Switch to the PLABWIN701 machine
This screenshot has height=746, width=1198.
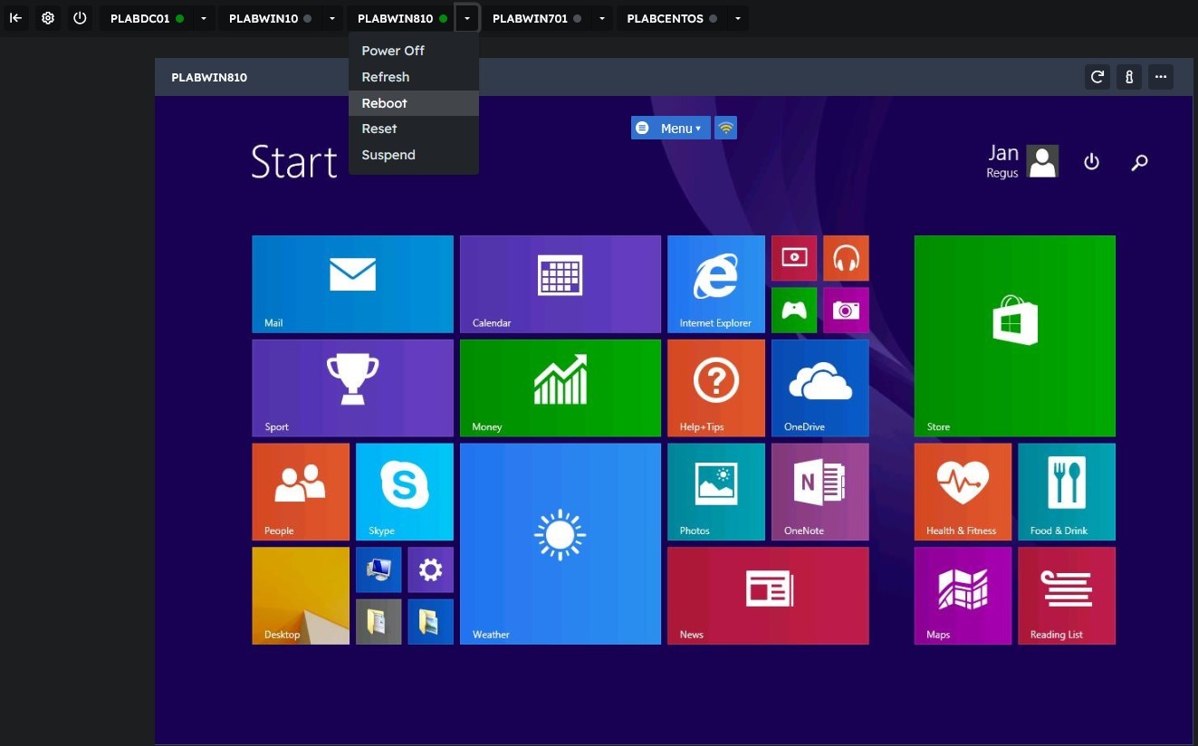(536, 18)
